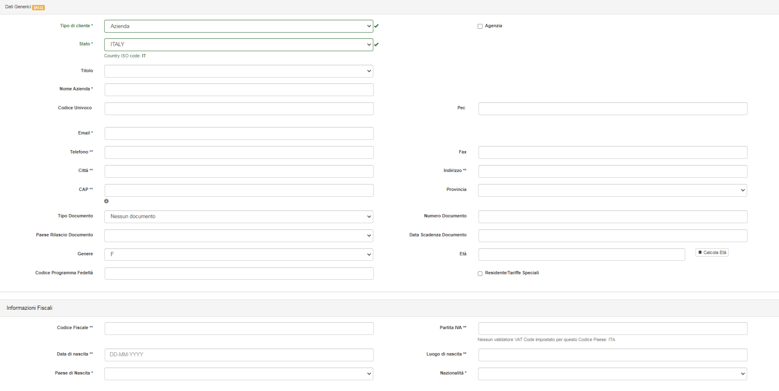Click the Codice Univoco field

point(239,108)
